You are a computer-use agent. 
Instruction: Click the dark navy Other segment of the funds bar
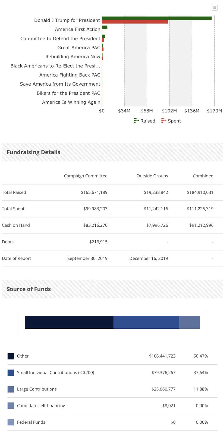[x=69, y=322]
